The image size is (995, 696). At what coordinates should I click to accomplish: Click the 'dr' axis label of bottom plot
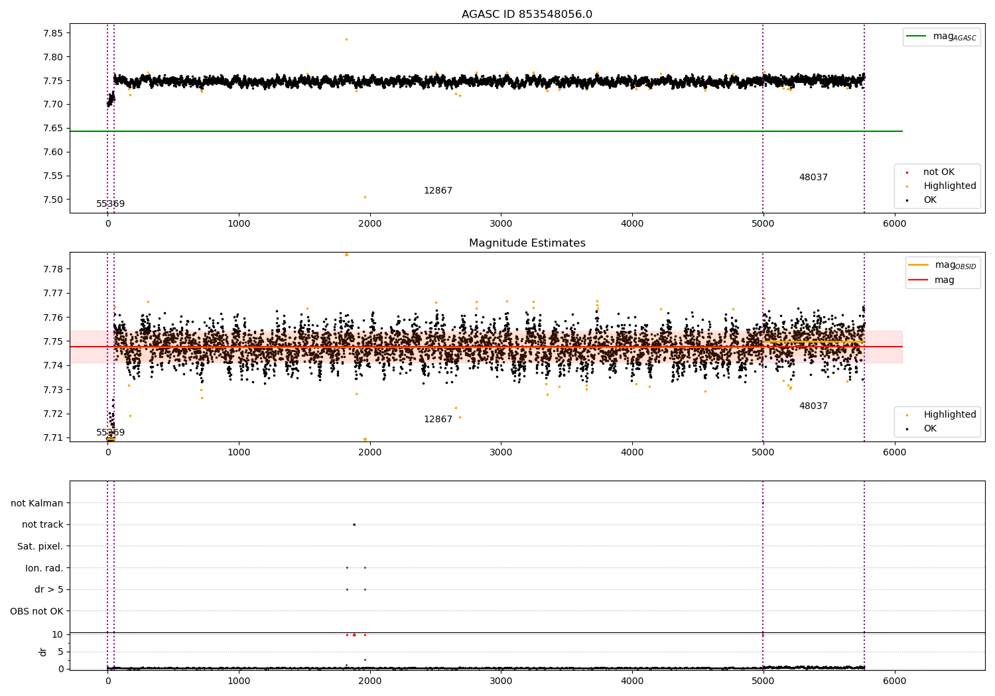[43, 652]
